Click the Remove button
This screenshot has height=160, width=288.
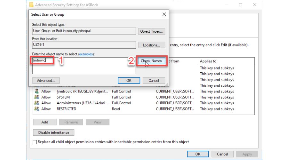(x=71, y=122)
